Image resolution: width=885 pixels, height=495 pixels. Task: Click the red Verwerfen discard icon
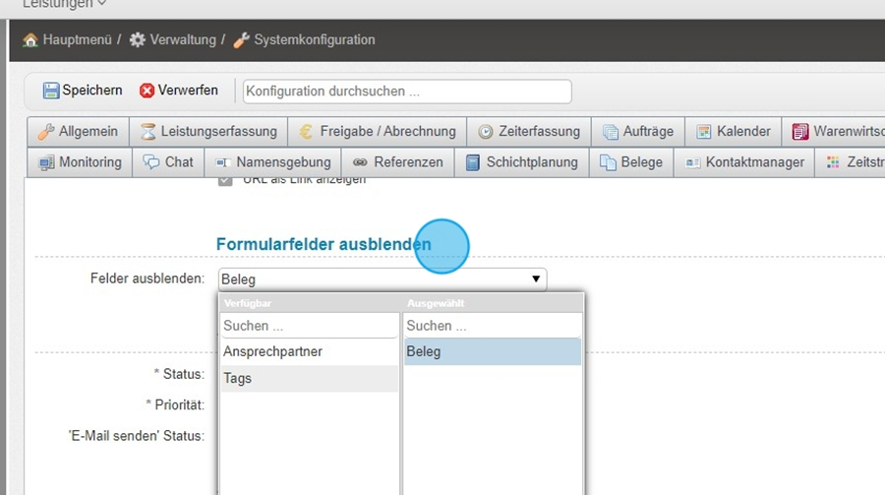[x=147, y=91]
